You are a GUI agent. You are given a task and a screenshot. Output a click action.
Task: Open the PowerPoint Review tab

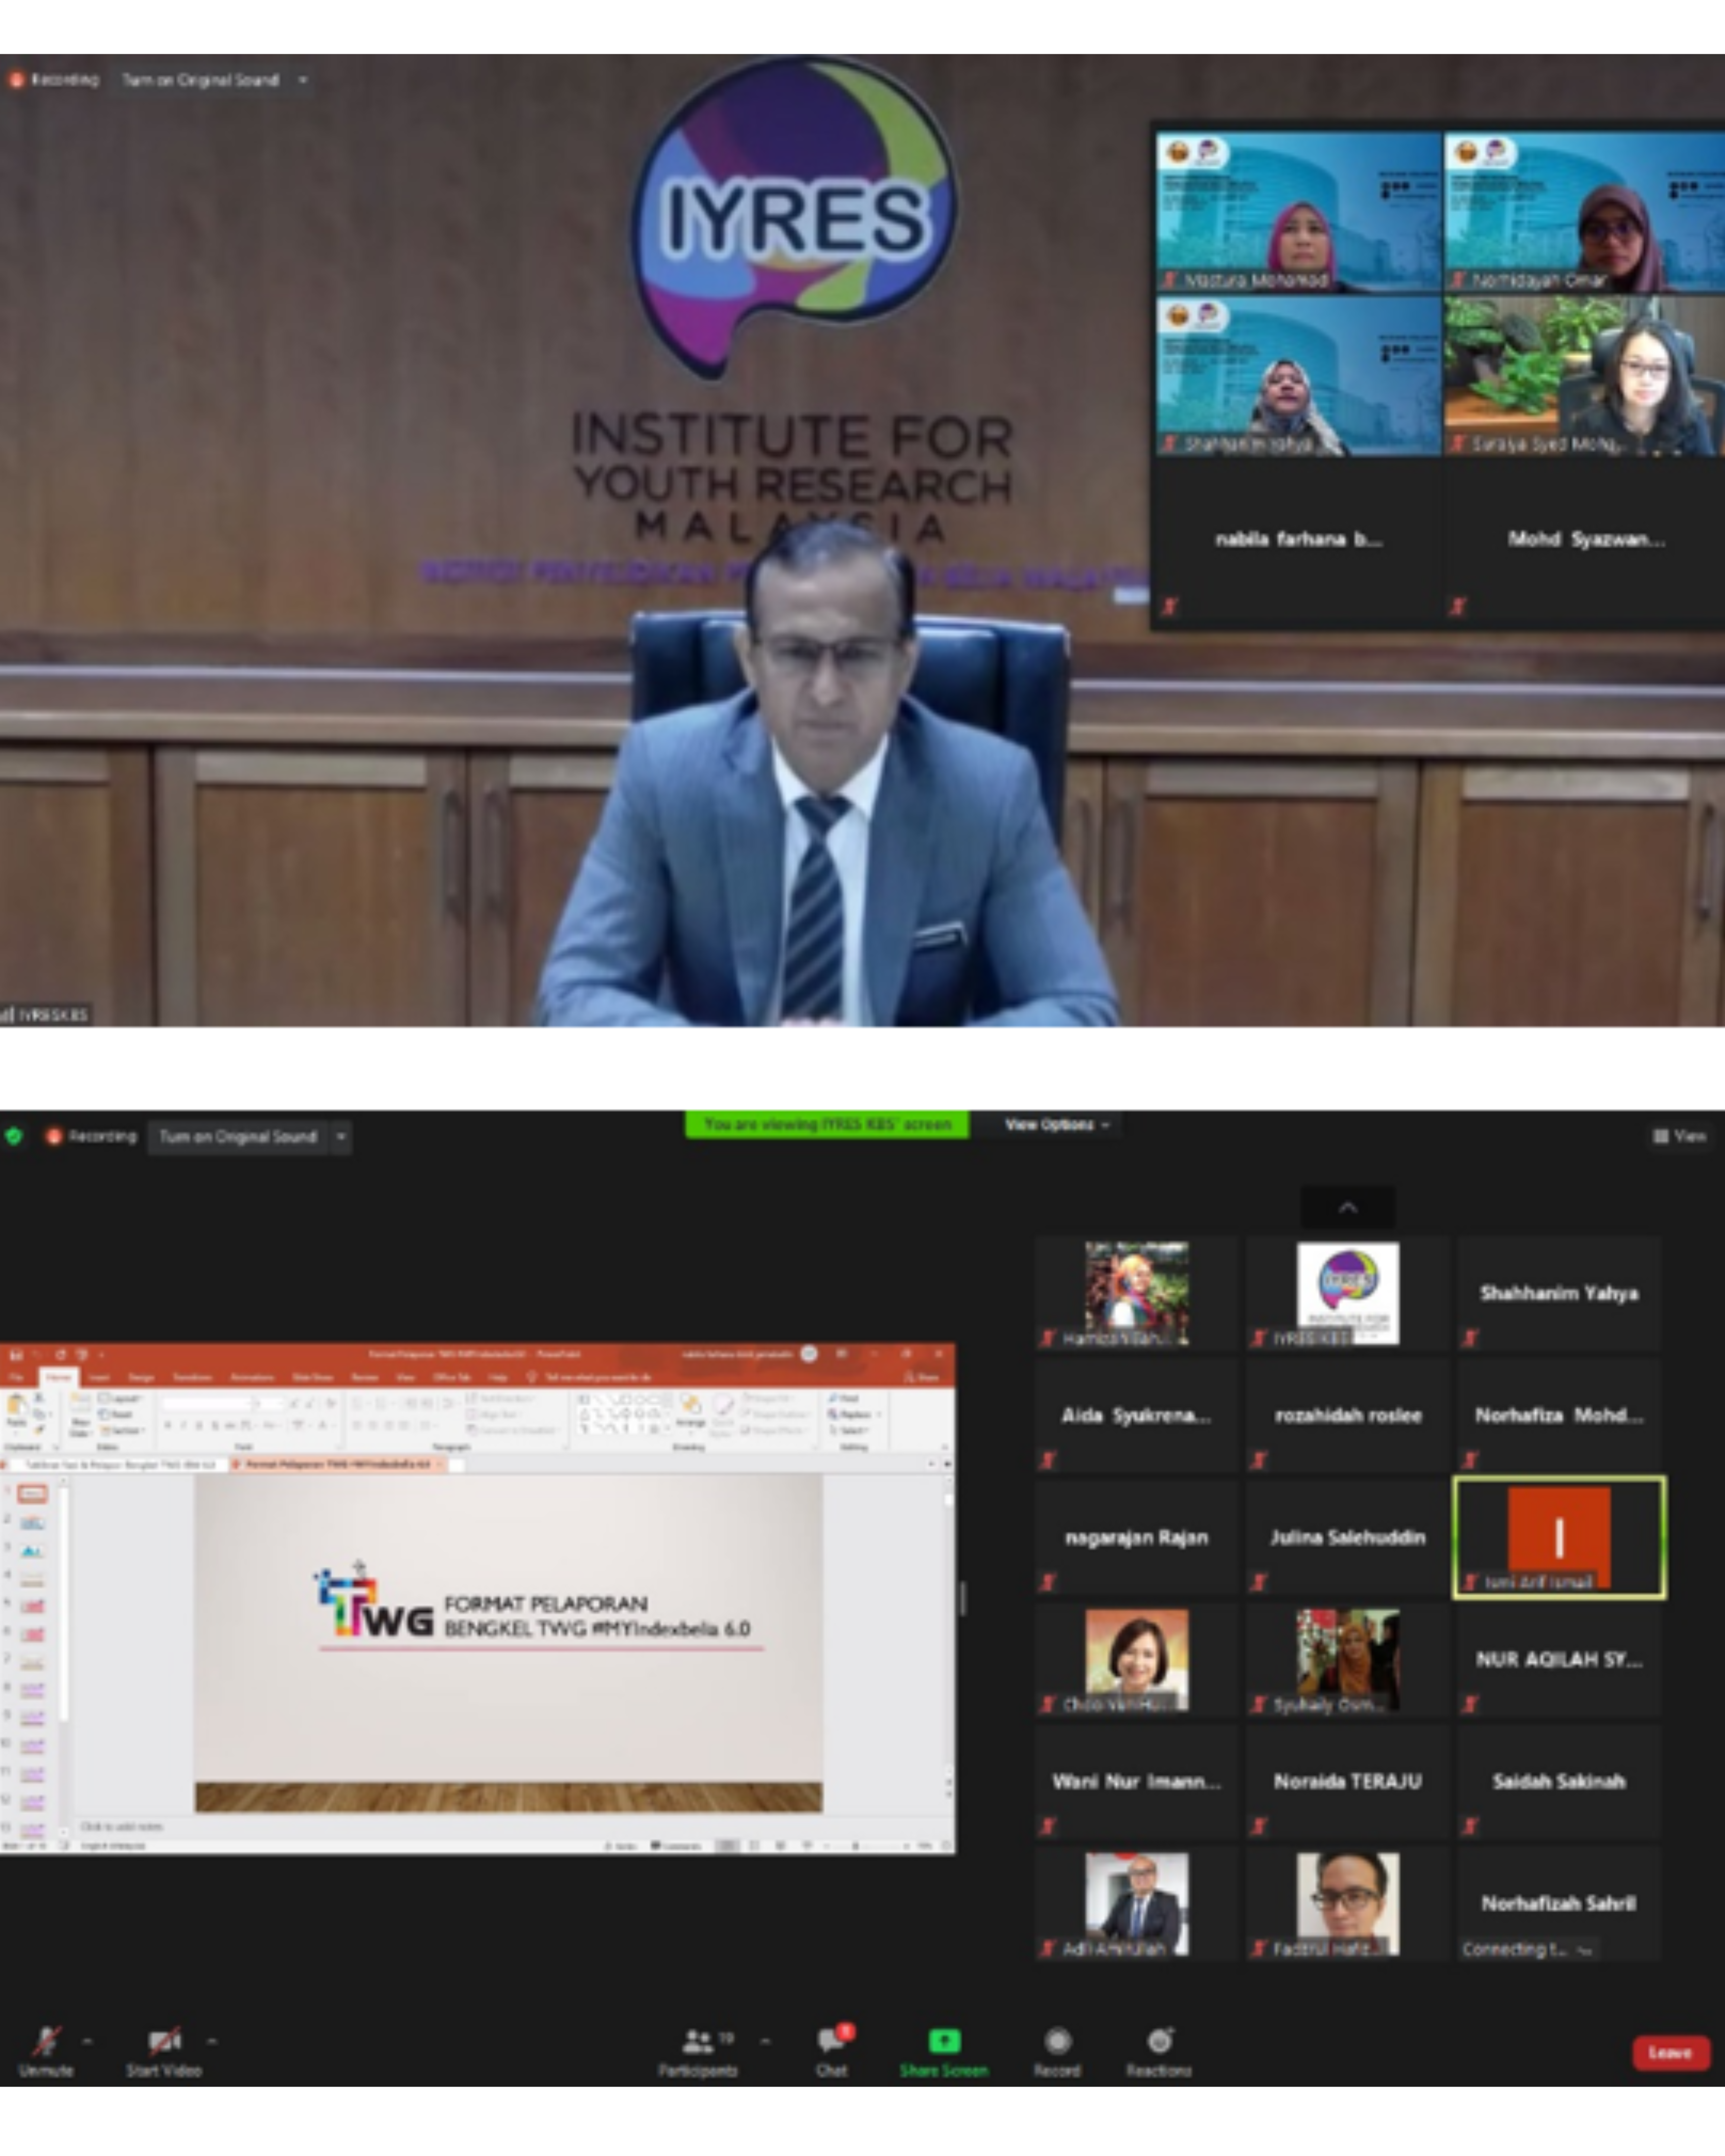365,1378
